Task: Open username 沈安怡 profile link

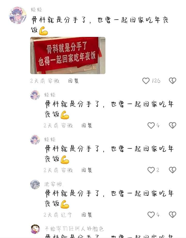Action: coord(53,184)
